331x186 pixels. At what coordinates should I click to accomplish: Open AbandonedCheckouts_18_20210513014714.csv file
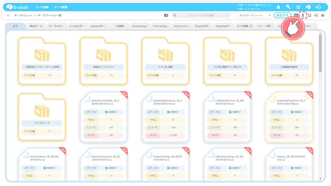coord(168,102)
